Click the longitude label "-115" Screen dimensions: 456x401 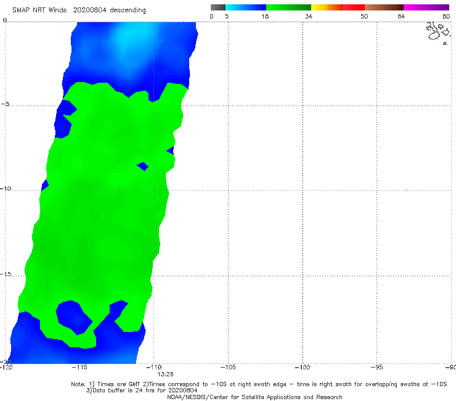[79, 367]
